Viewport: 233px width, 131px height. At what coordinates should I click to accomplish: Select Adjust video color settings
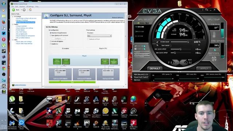tap(24, 42)
